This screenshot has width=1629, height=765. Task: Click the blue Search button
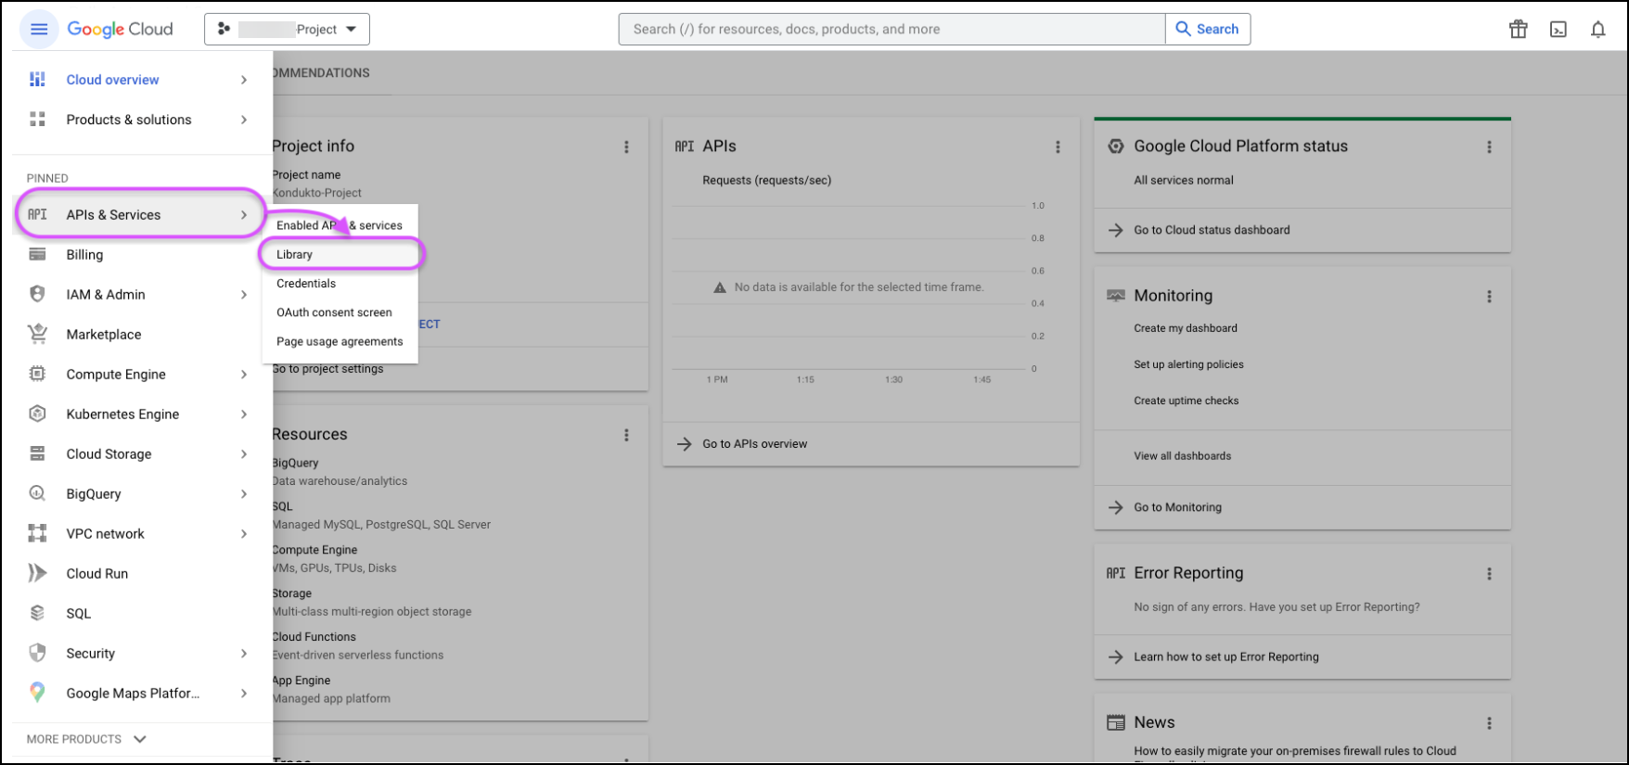coord(1207,30)
